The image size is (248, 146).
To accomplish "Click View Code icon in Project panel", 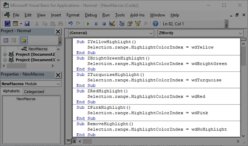I will click(x=6, y=40).
